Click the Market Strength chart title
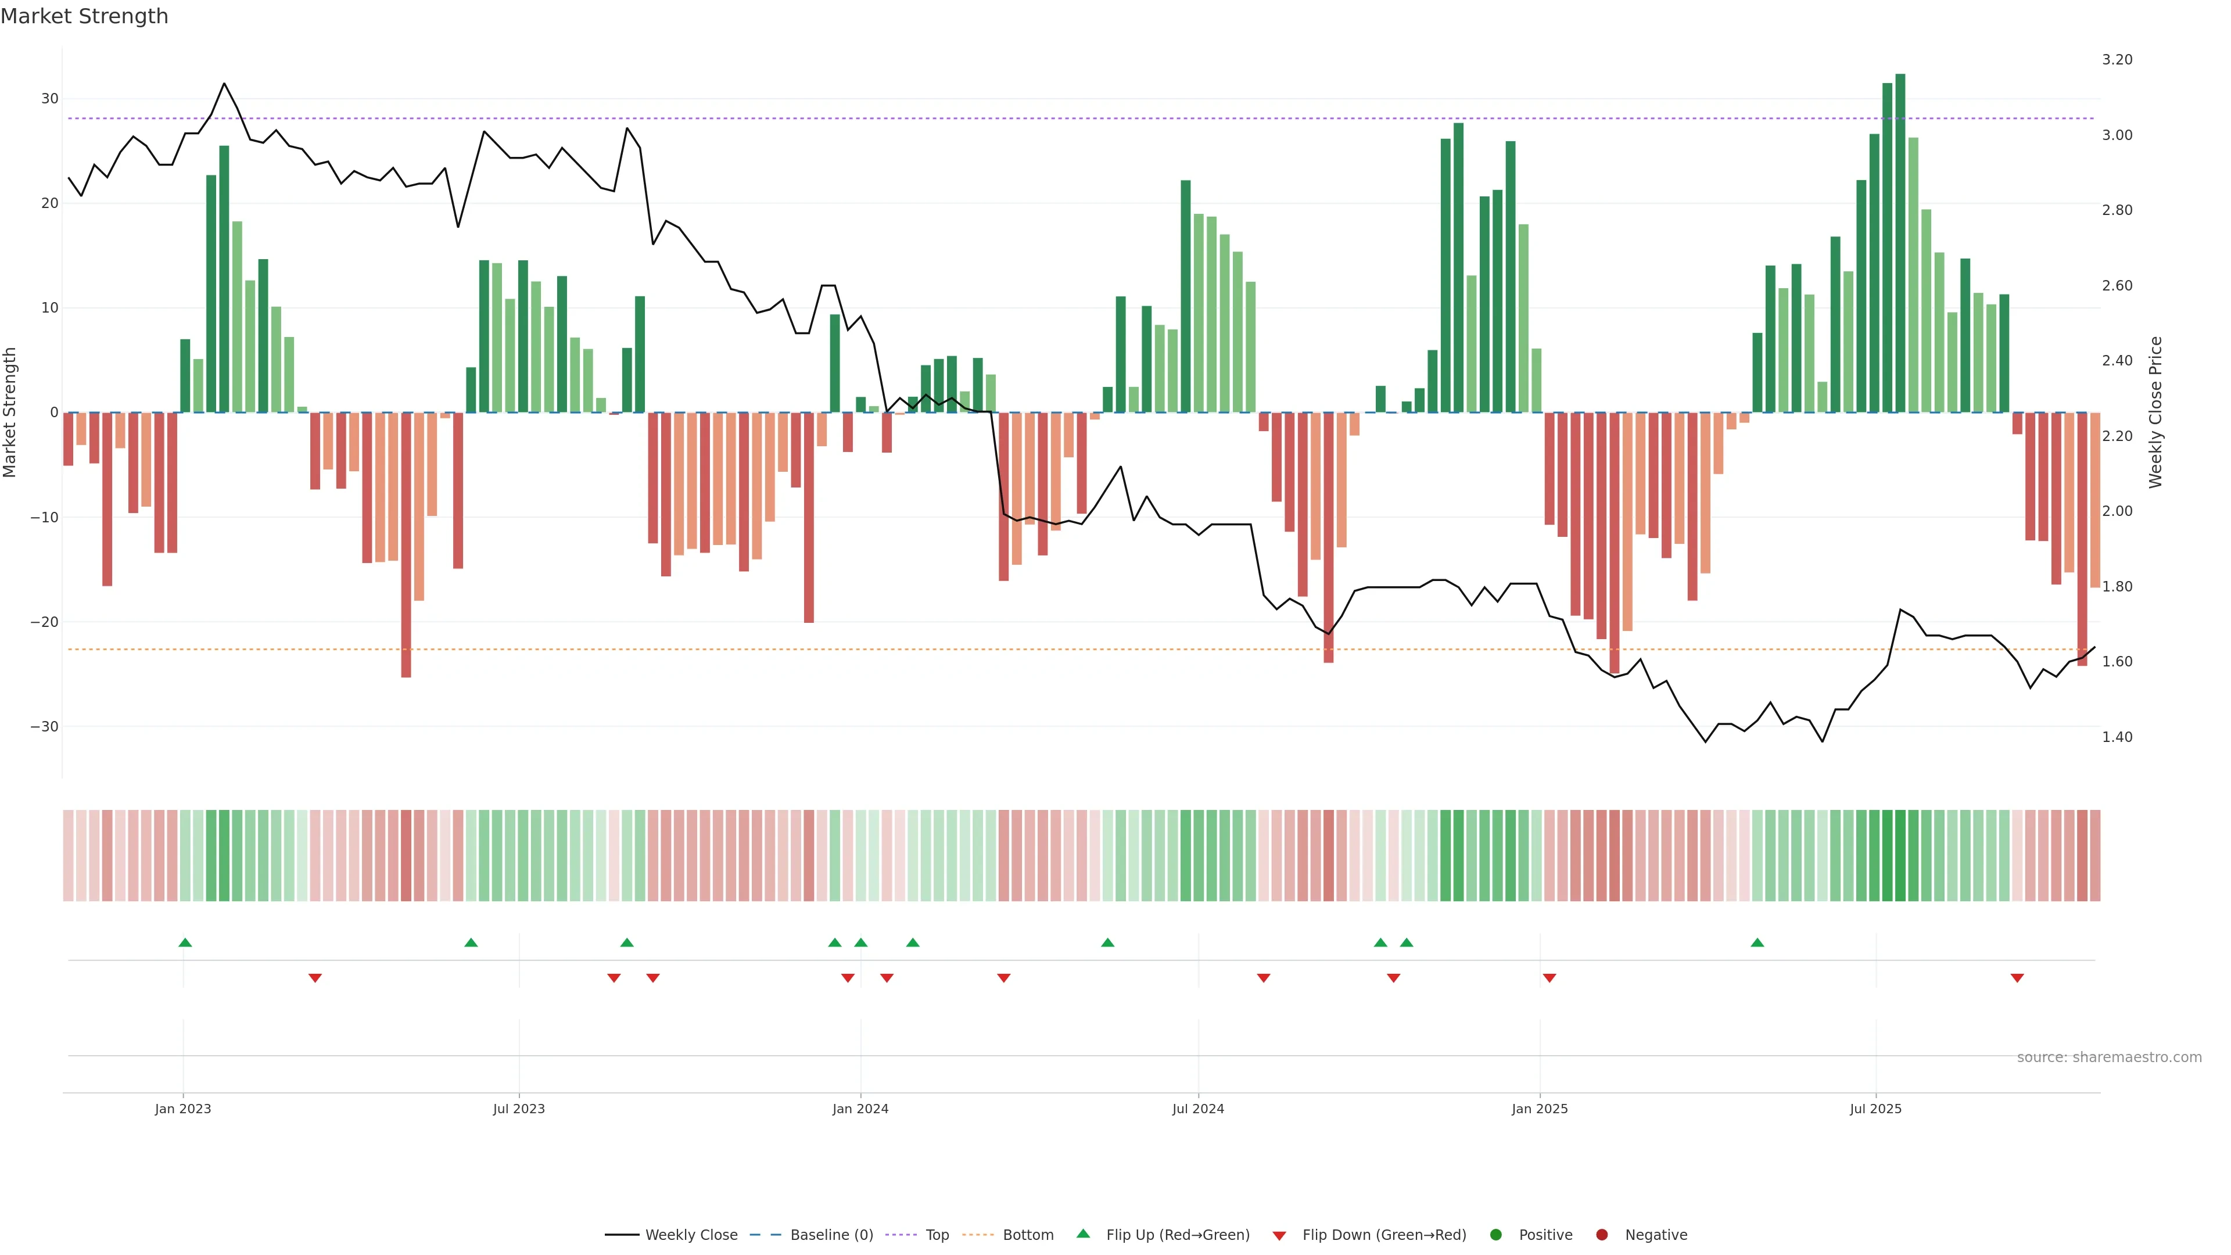 [84, 16]
